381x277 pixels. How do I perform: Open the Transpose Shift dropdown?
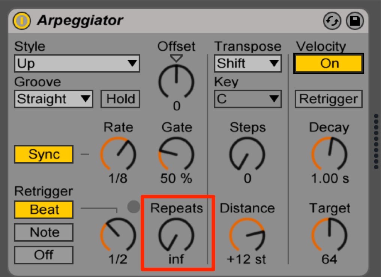(x=248, y=63)
